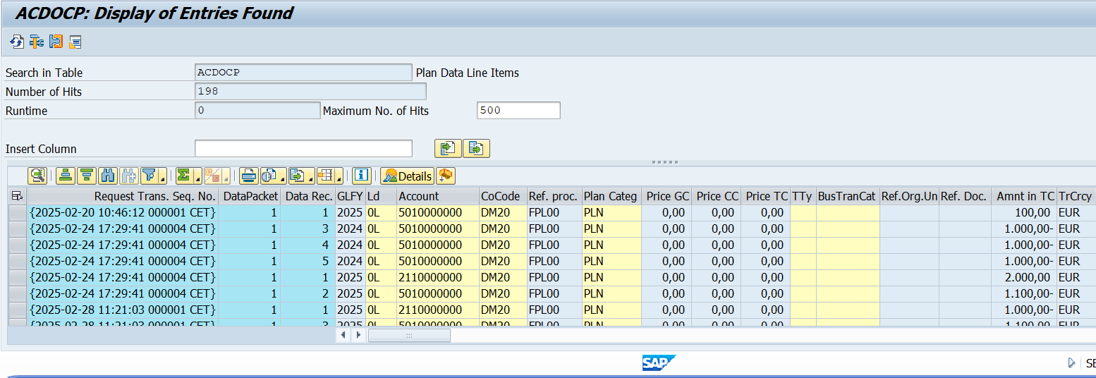Click the second yellow icon beside Insert Column

(476, 149)
